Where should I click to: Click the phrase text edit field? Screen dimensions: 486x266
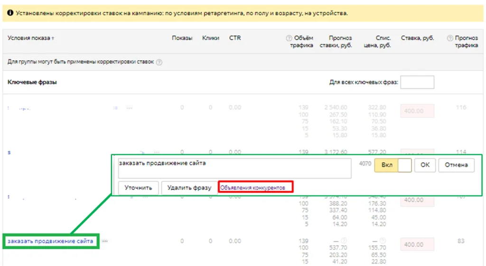click(234, 168)
